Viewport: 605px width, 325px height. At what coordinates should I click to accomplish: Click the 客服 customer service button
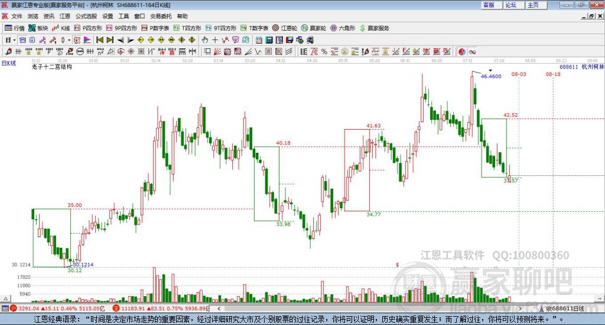[x=491, y=5]
